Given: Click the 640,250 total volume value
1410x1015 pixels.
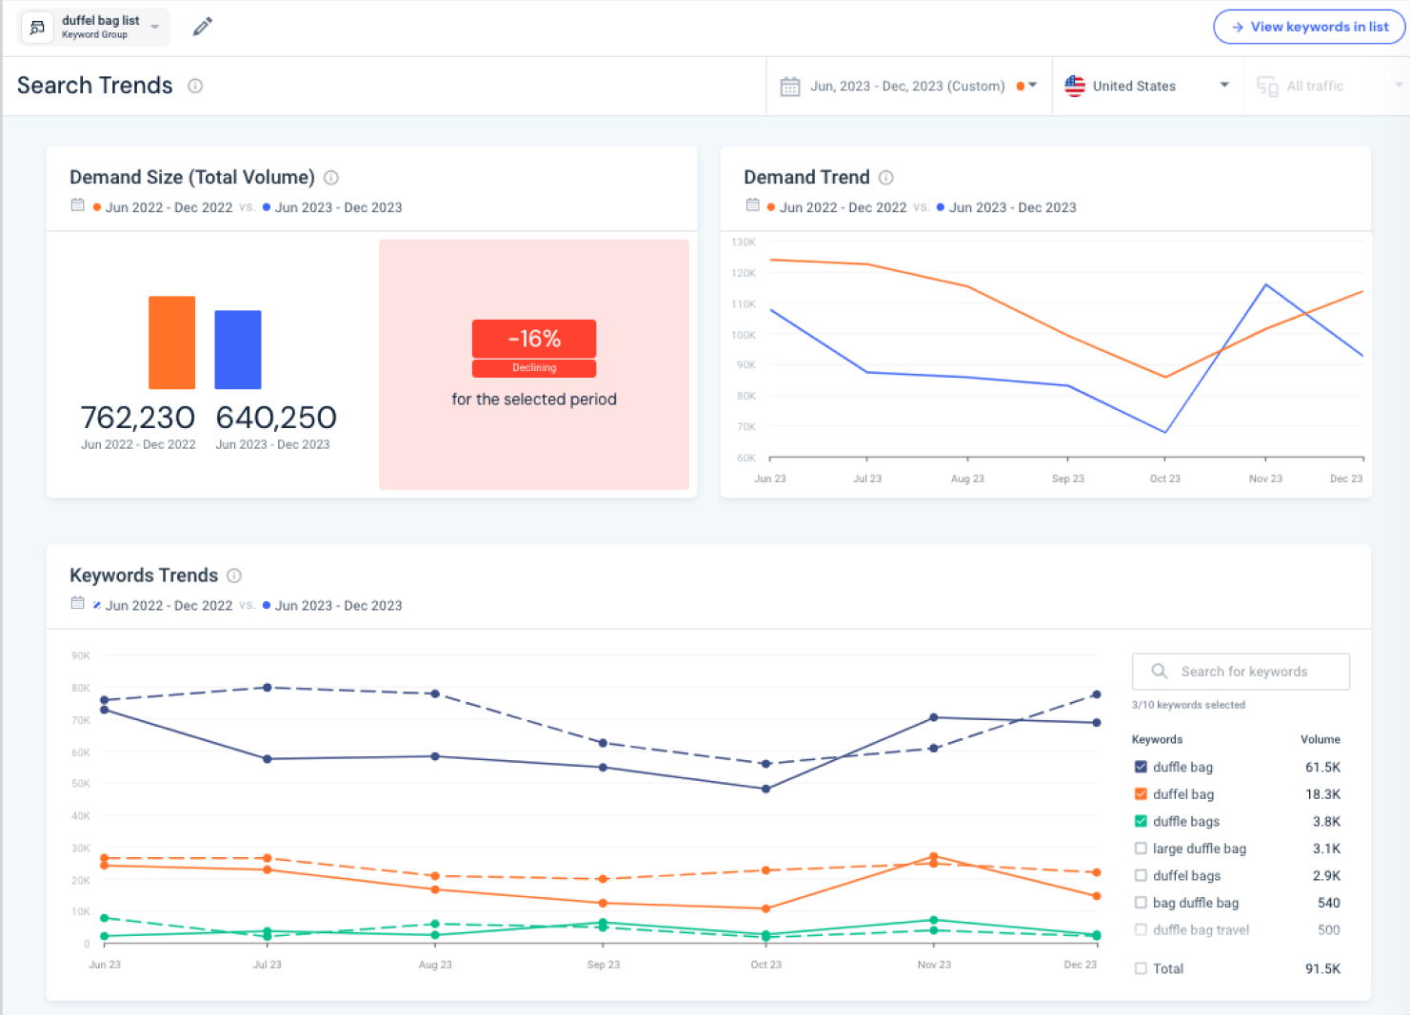Looking at the screenshot, I should coord(276,418).
